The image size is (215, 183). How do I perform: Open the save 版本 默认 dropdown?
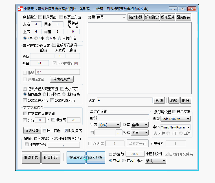(x=155, y=161)
